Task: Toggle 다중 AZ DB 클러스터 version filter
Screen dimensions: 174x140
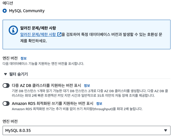Action: (6, 86)
